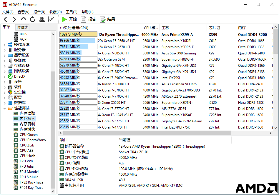279x195 pixels.
Task: Click the Xbox icon for DirectX
Action: pos(10,76)
